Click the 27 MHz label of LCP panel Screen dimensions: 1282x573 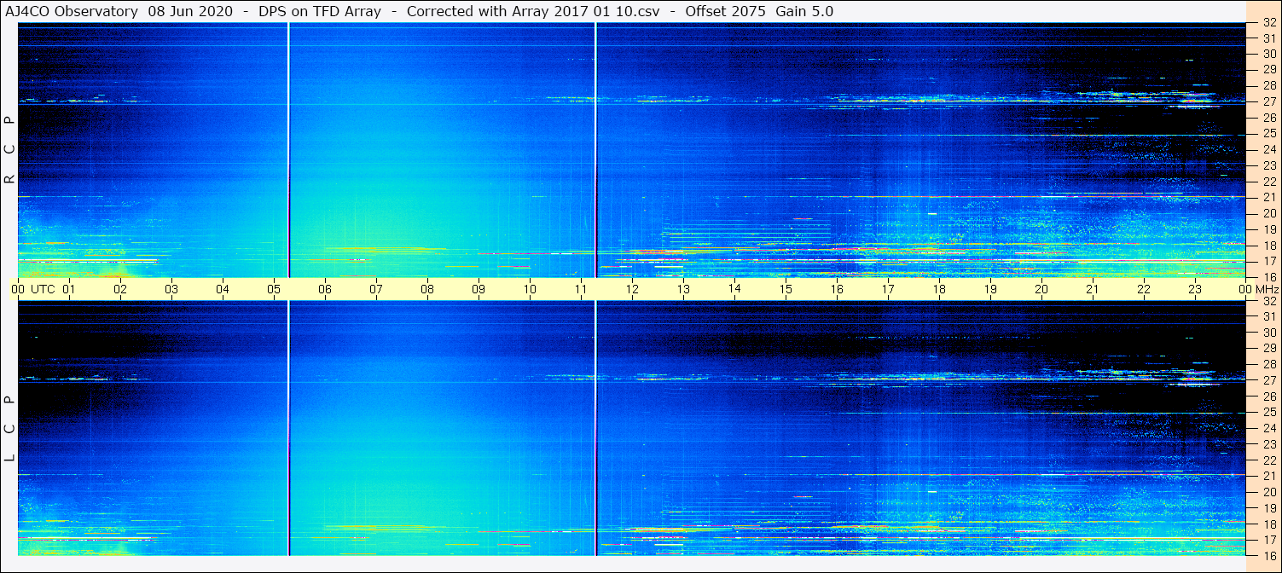point(1268,380)
